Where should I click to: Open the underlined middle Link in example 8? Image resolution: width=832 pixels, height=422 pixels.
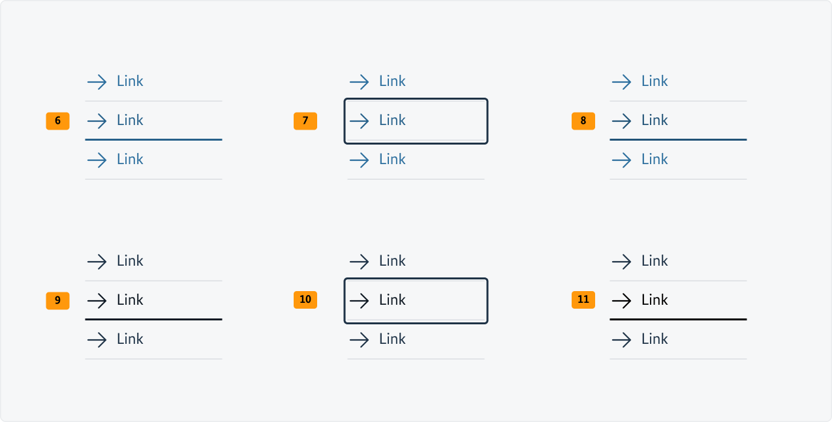pos(655,120)
